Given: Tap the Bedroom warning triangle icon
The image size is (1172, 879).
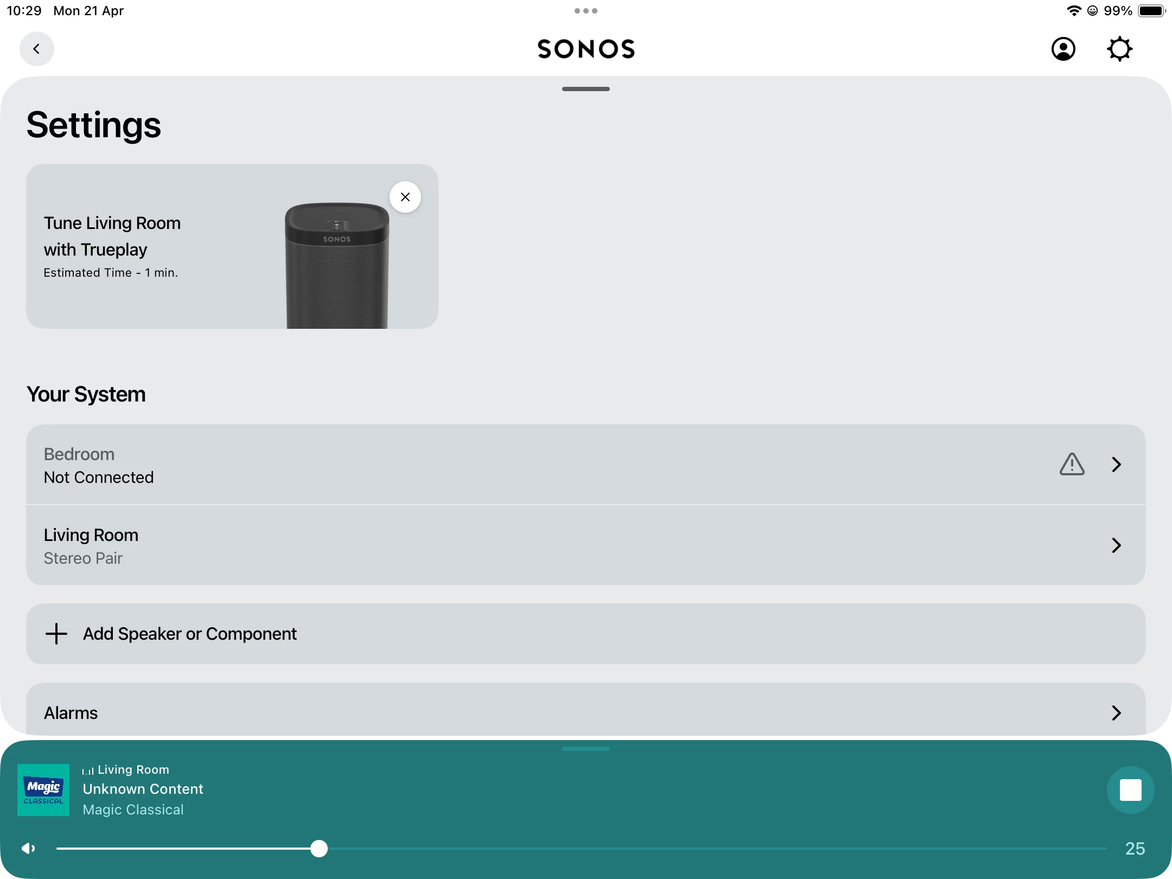Looking at the screenshot, I should (x=1072, y=464).
